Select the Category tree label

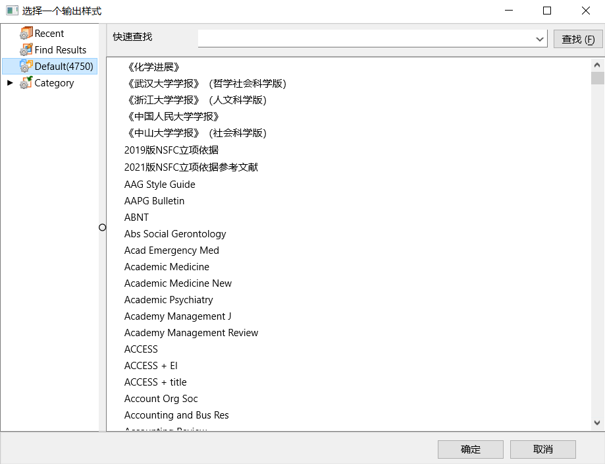(x=54, y=83)
